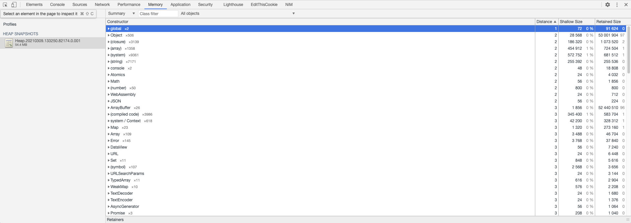
Task: Click the vertical scrollbar in the table
Action: click(x=629, y=49)
